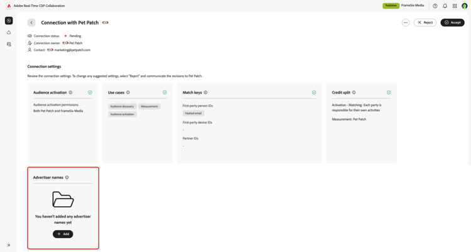Reject the Pet Patch connection
Screen dimensions: 471x252
pyautogui.click(x=425, y=23)
